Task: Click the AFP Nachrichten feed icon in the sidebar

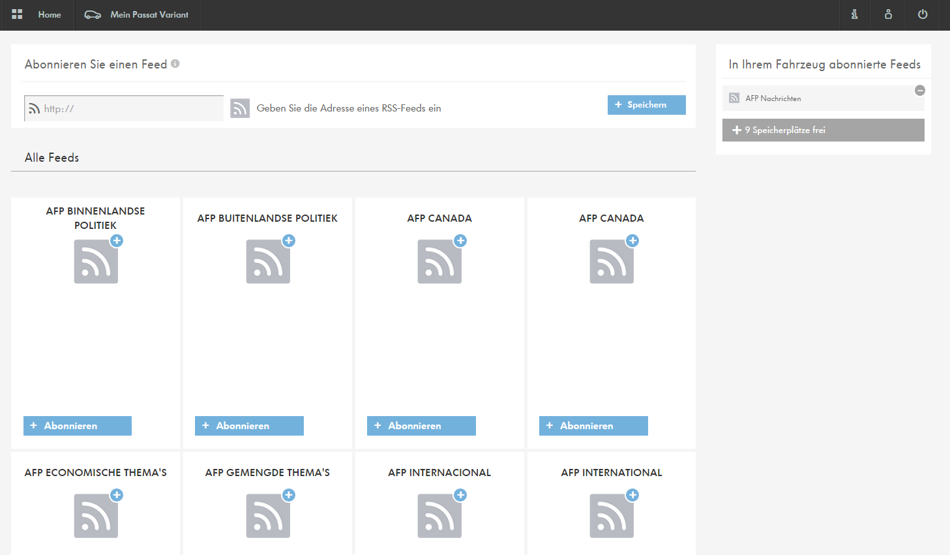Action: point(734,98)
